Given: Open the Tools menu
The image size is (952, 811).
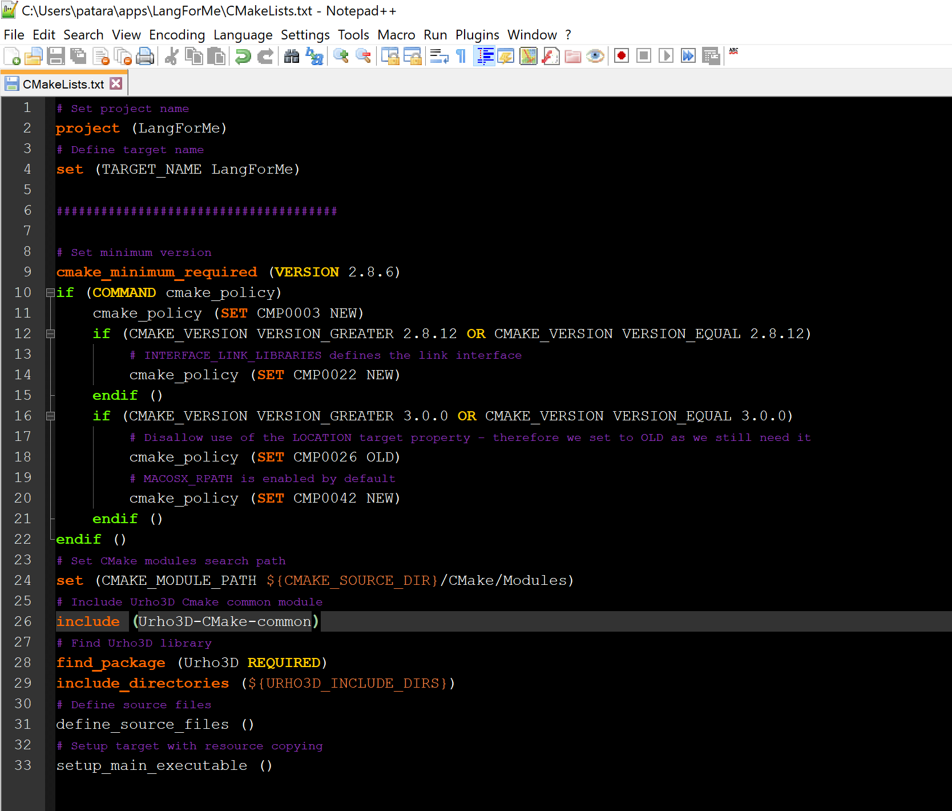Looking at the screenshot, I should (353, 35).
